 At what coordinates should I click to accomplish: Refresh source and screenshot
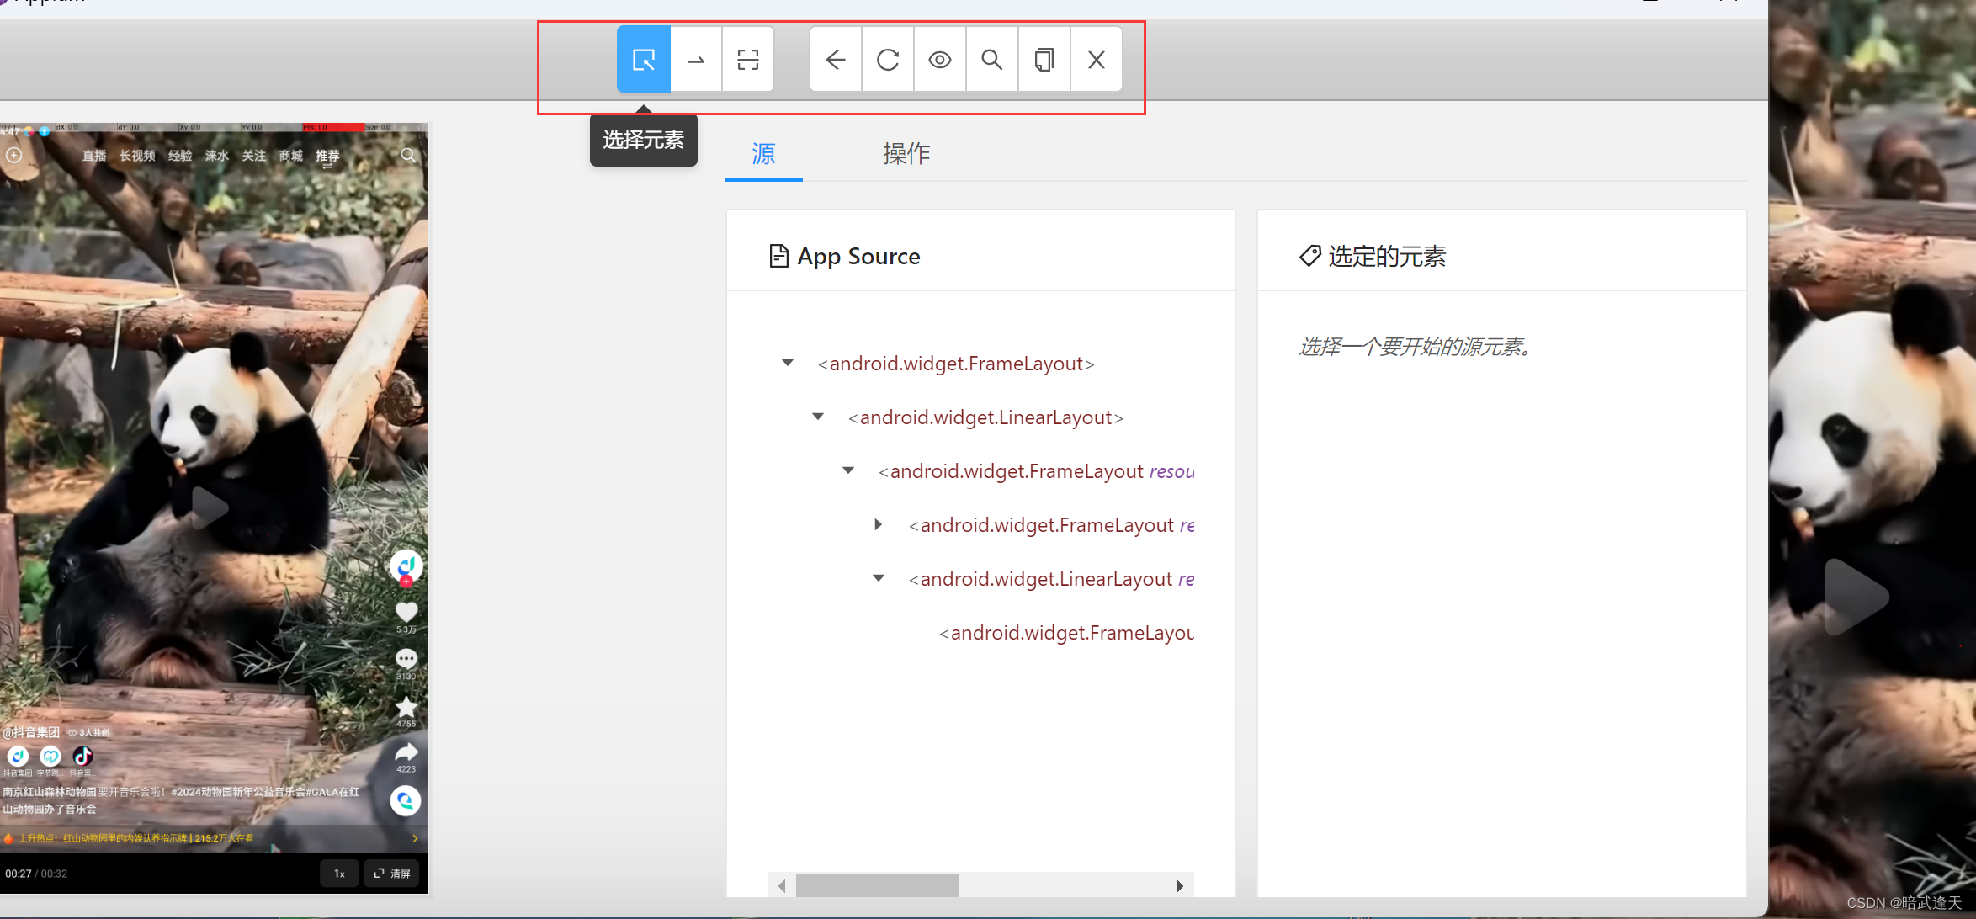[x=888, y=60]
